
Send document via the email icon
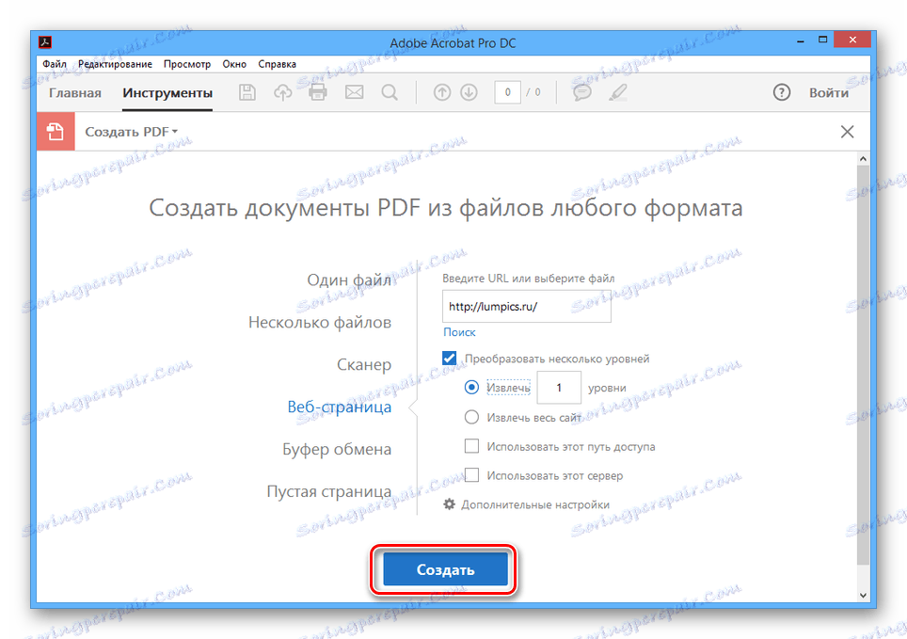tap(353, 91)
